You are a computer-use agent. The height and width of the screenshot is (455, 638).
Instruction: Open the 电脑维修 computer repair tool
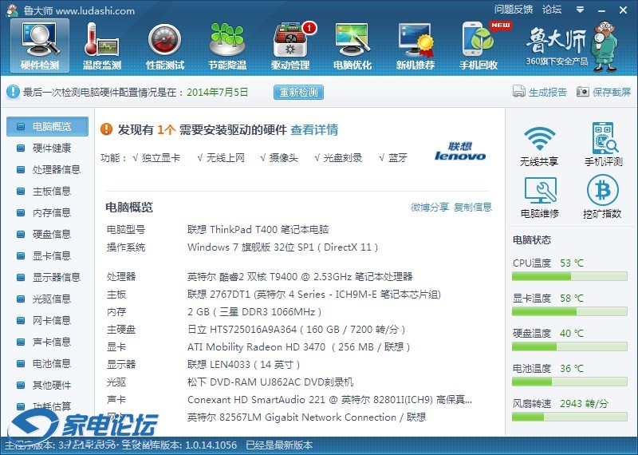click(x=539, y=197)
